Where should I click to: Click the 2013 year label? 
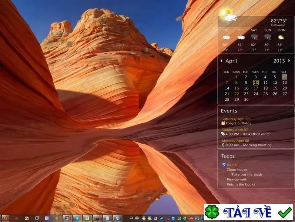click(279, 61)
